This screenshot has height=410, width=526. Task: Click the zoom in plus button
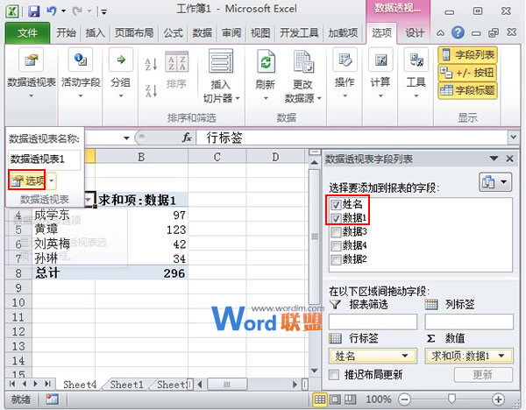pos(498,399)
